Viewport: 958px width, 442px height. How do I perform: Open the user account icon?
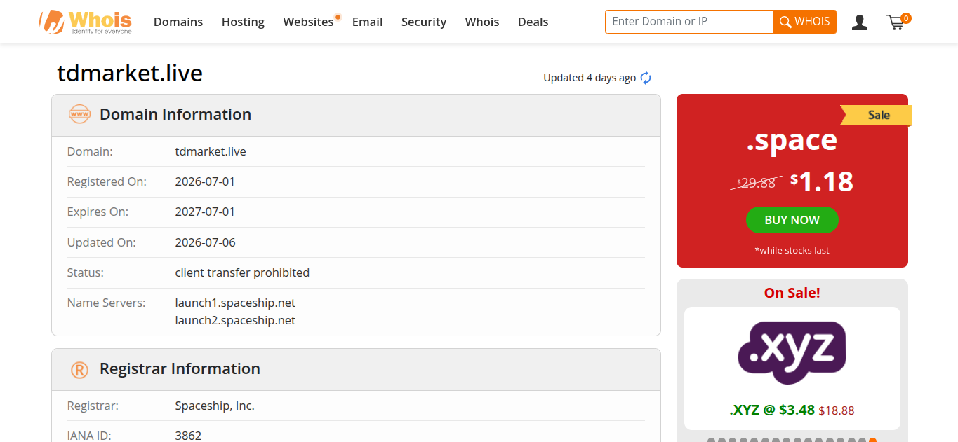(x=860, y=22)
